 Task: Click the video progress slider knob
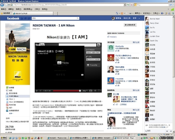pyautogui.click(x=80, y=91)
